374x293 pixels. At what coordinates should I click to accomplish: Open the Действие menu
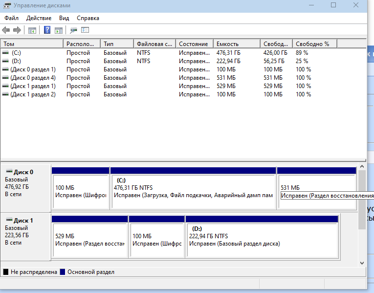click(39, 18)
